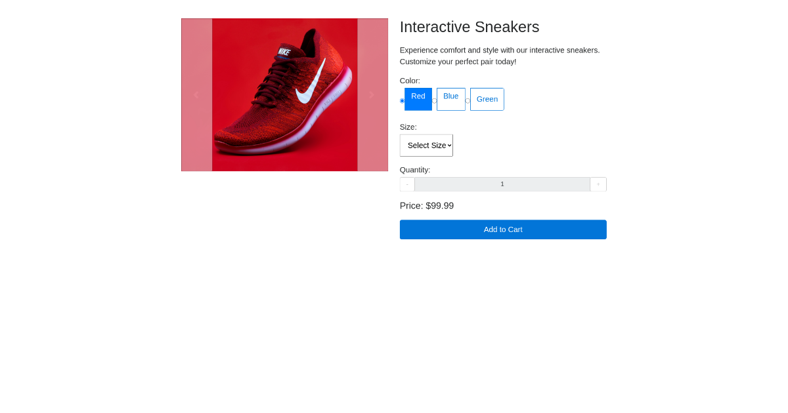Click the quantity input showing 1
The image size is (788, 413).
tap(502, 184)
